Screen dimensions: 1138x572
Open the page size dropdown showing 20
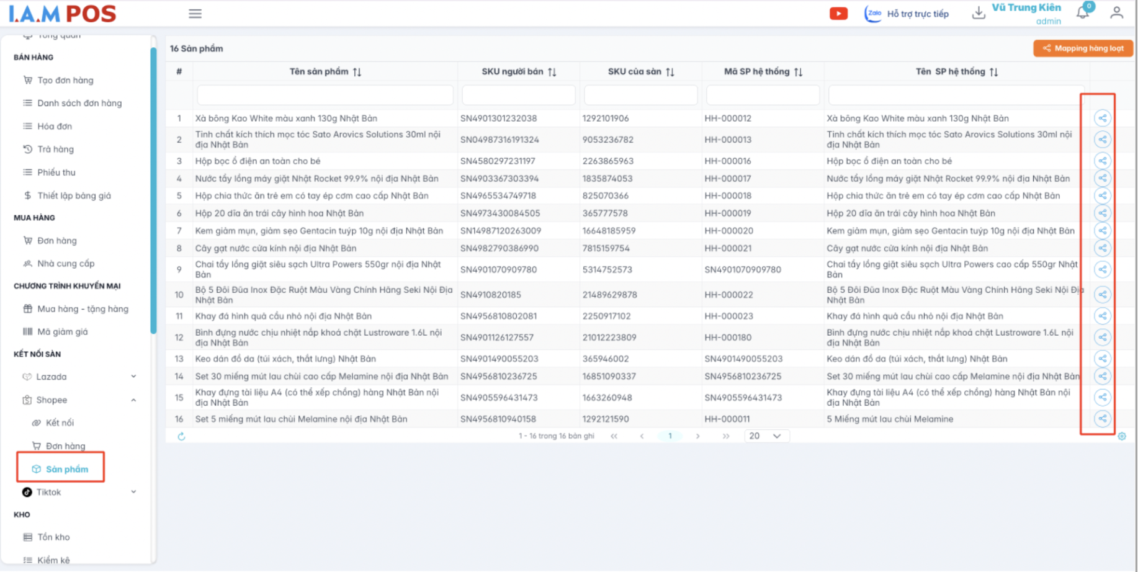click(x=766, y=436)
